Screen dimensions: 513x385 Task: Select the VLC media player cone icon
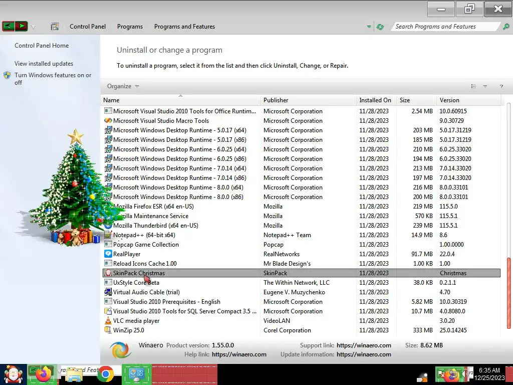[108, 320]
